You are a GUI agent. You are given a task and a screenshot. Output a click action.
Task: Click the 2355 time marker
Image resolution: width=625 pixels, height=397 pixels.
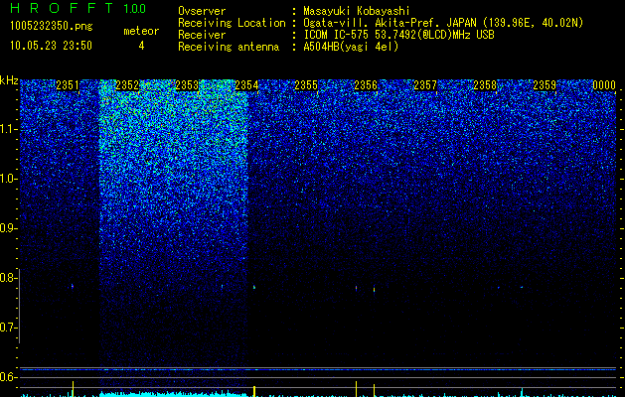[x=306, y=85]
